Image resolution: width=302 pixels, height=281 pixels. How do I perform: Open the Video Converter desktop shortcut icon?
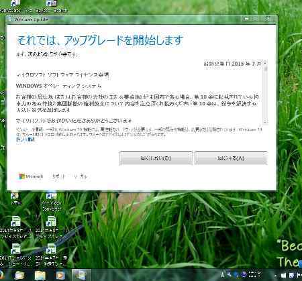[x=52, y=202]
